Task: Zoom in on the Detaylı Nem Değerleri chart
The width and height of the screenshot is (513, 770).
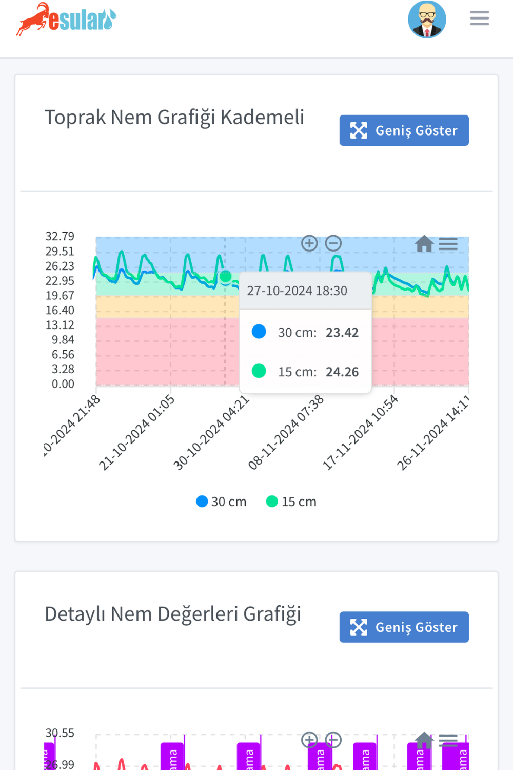Action: point(309,740)
